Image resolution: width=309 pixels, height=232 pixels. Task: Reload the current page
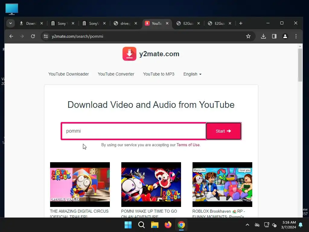pos(33,36)
